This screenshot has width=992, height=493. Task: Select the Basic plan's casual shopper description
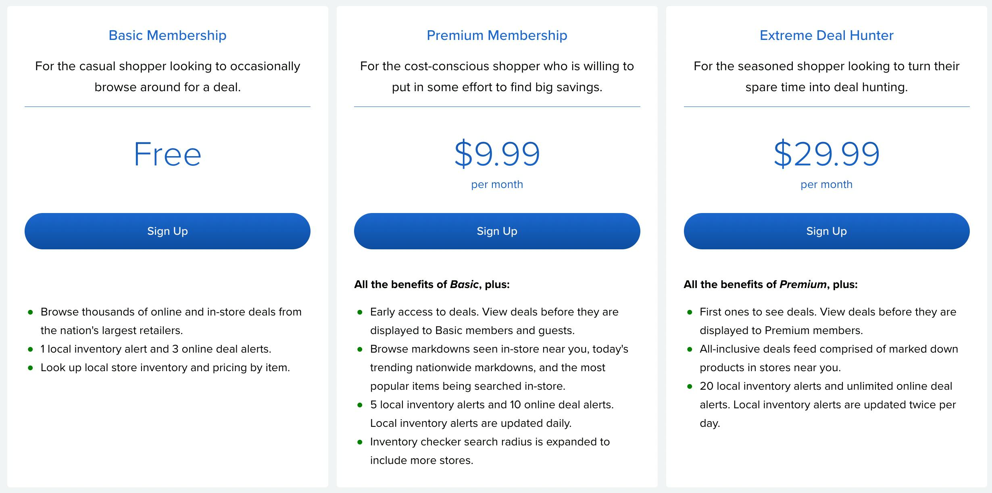coord(167,76)
